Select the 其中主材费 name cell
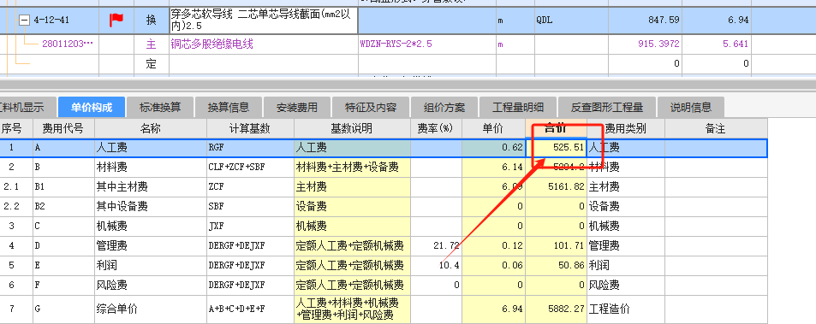Viewport: 816px width, 324px height. pos(151,187)
